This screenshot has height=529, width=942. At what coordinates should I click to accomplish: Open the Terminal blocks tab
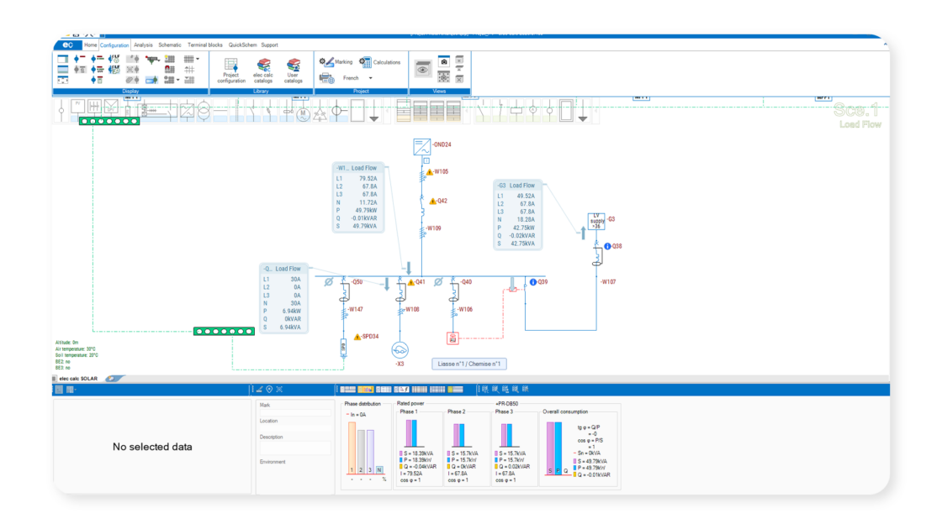tap(204, 45)
